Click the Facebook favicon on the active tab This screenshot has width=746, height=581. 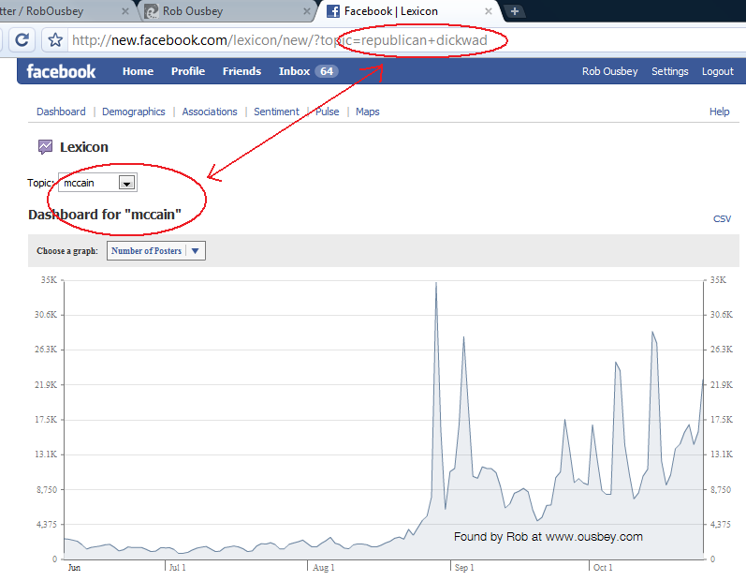pos(333,11)
